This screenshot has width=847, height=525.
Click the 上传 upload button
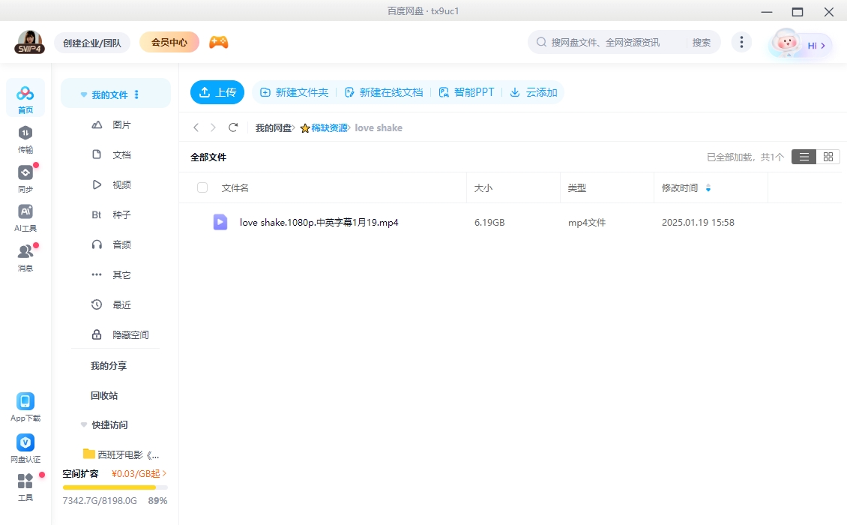tap(217, 92)
